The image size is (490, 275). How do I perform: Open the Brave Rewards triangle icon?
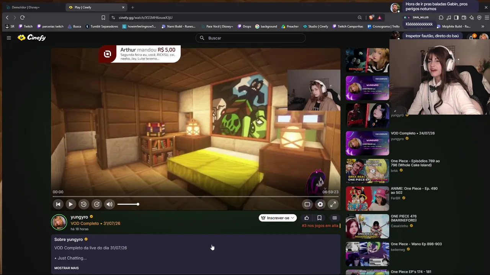coord(379,18)
